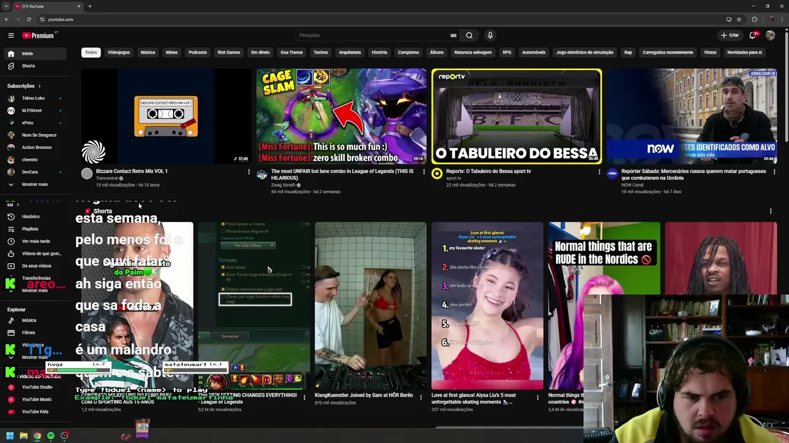Click the search magnifier button

tap(469, 35)
